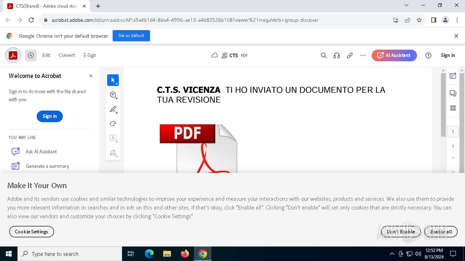Screen dimensions: 465x261
Task: Dismiss the default browser notification bar
Action: point(456,36)
